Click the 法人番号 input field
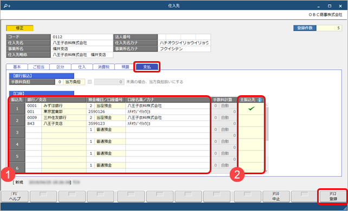 (184, 37)
